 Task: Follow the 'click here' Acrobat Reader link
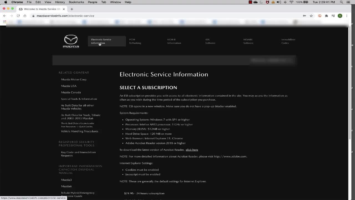(192, 150)
